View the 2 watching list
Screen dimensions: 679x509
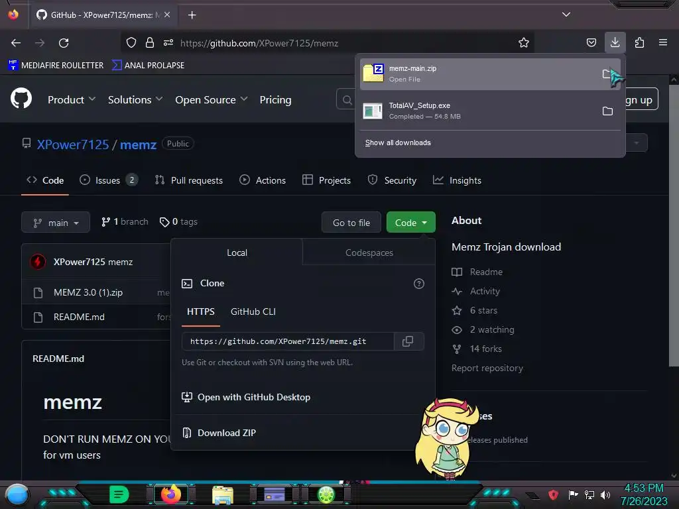click(x=483, y=330)
